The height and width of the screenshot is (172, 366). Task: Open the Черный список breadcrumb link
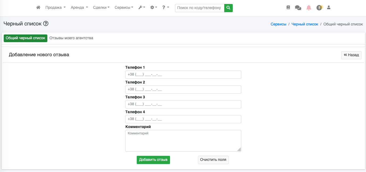[x=305, y=24]
